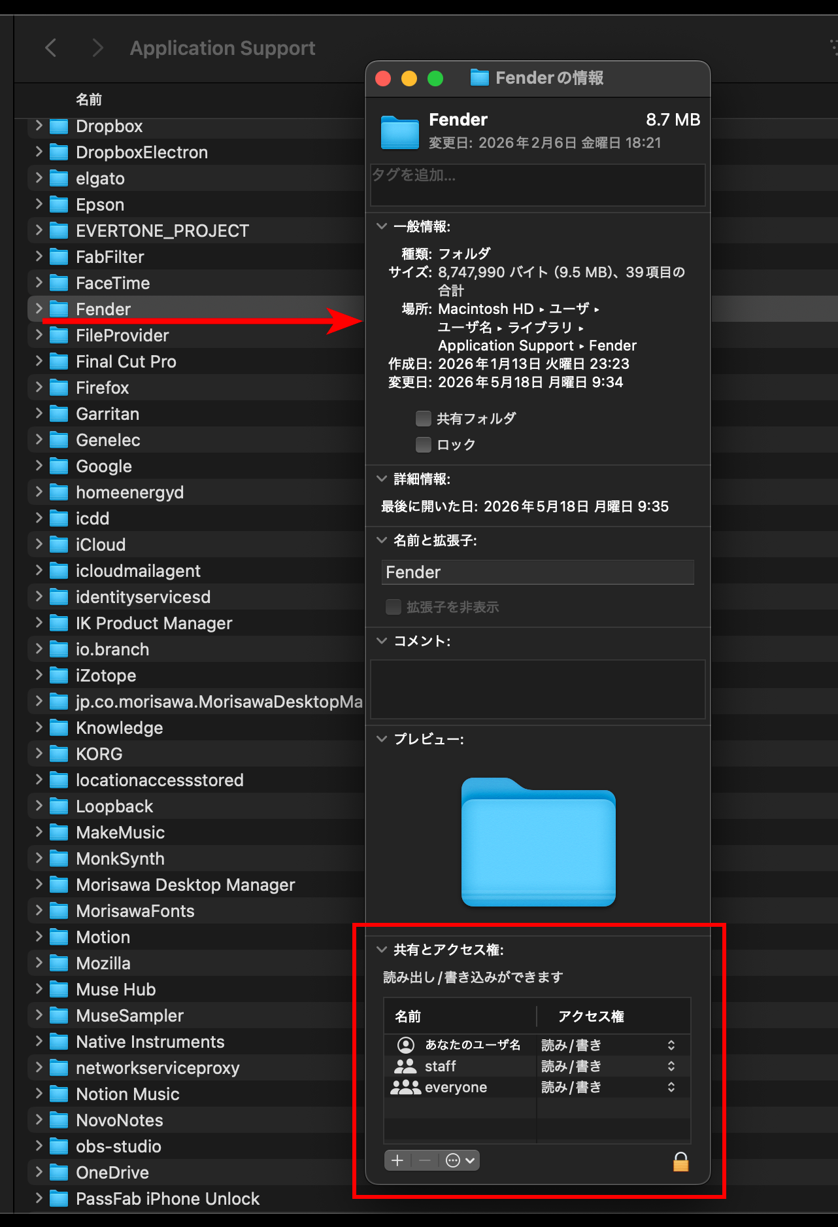
Task: Select the Morisawa Desktop Manager row
Action: (196, 885)
